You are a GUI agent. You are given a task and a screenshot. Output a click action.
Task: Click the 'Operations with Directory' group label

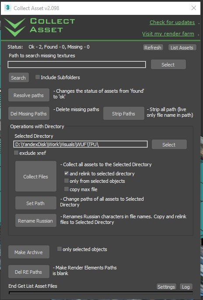click(x=37, y=126)
